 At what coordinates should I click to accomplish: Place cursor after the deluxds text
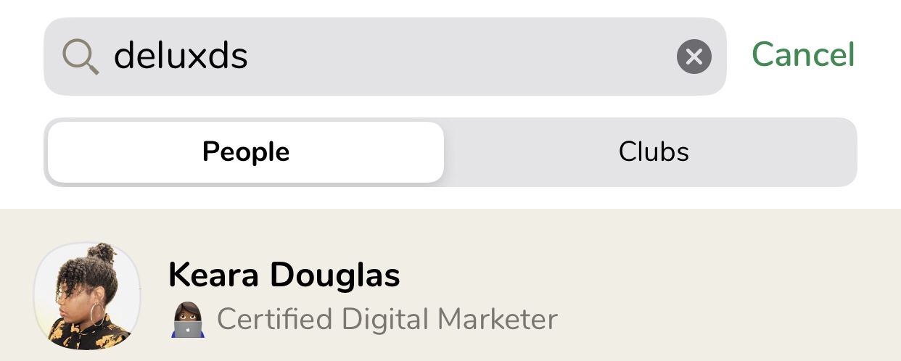pyautogui.click(x=250, y=57)
